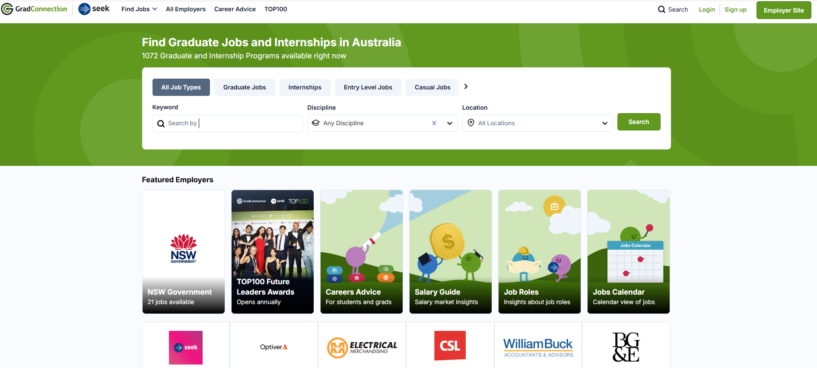Clear the Any Discipline selection
This screenshot has height=368, width=817.
(434, 123)
